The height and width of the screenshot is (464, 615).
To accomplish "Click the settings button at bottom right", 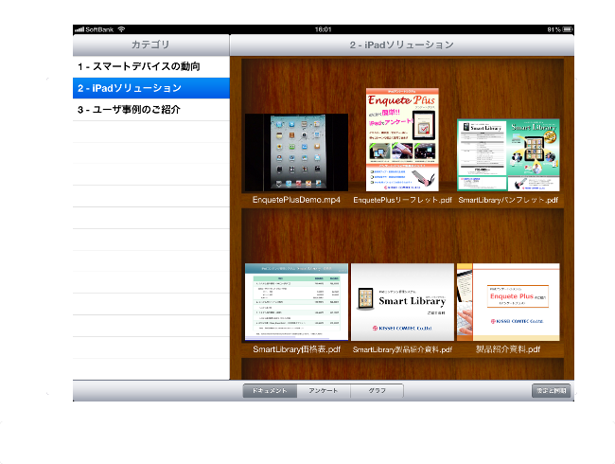I will pyautogui.click(x=551, y=390).
